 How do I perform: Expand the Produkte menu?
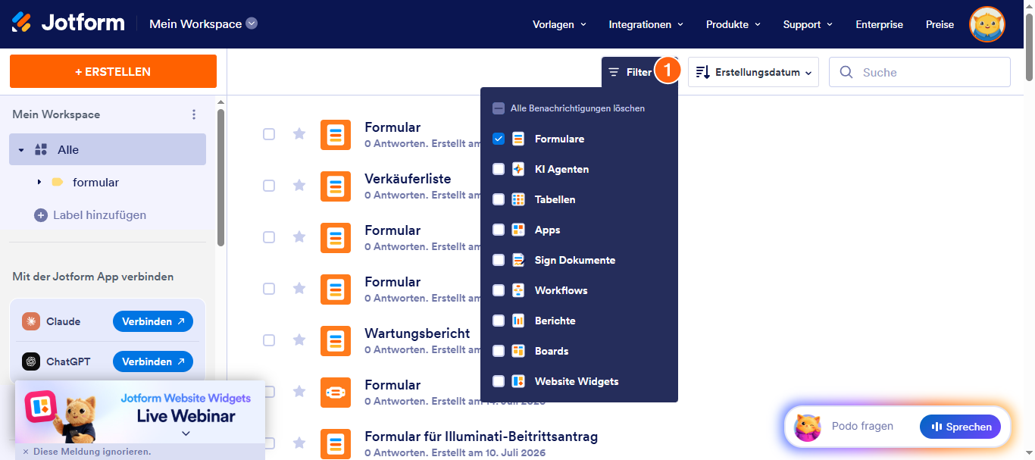click(x=733, y=24)
